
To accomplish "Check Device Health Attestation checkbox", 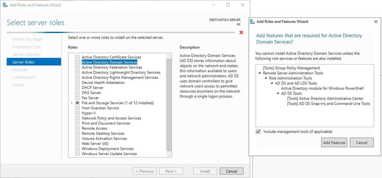I will click(x=77, y=83).
